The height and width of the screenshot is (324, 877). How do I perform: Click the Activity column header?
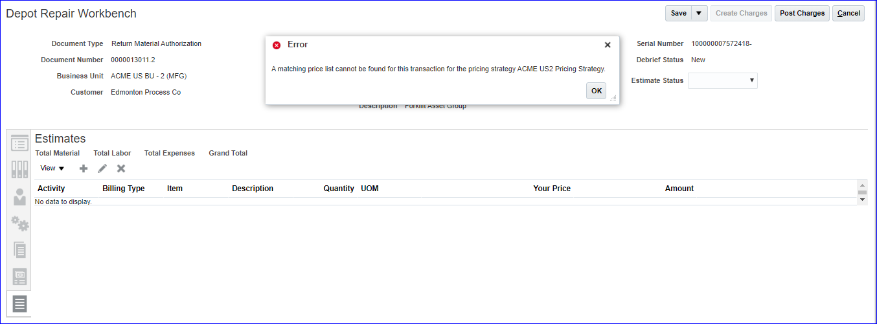(51, 189)
